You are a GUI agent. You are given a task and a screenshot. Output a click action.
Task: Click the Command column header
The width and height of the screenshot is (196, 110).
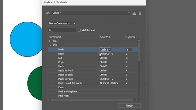pyautogui.click(x=73, y=37)
